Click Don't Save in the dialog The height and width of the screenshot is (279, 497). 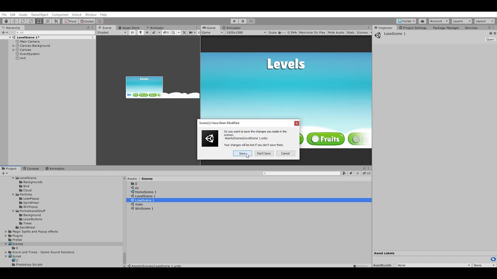(x=264, y=153)
